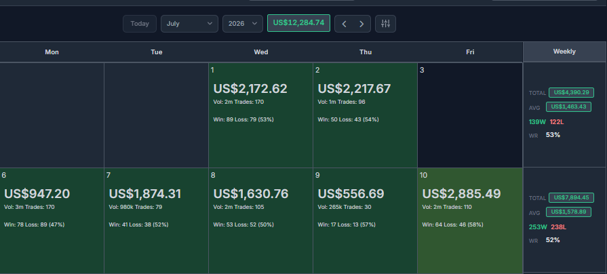Open calendar filter settings sliders icon

tap(386, 24)
